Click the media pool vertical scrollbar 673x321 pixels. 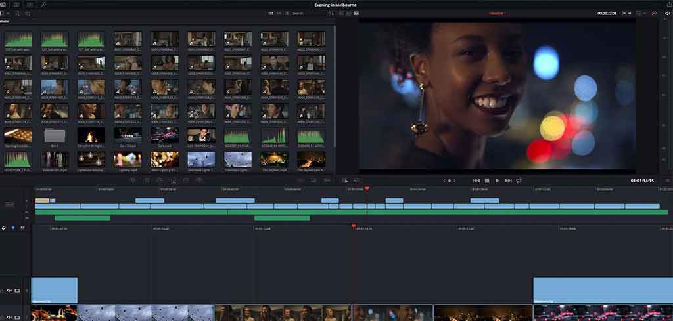point(335,86)
